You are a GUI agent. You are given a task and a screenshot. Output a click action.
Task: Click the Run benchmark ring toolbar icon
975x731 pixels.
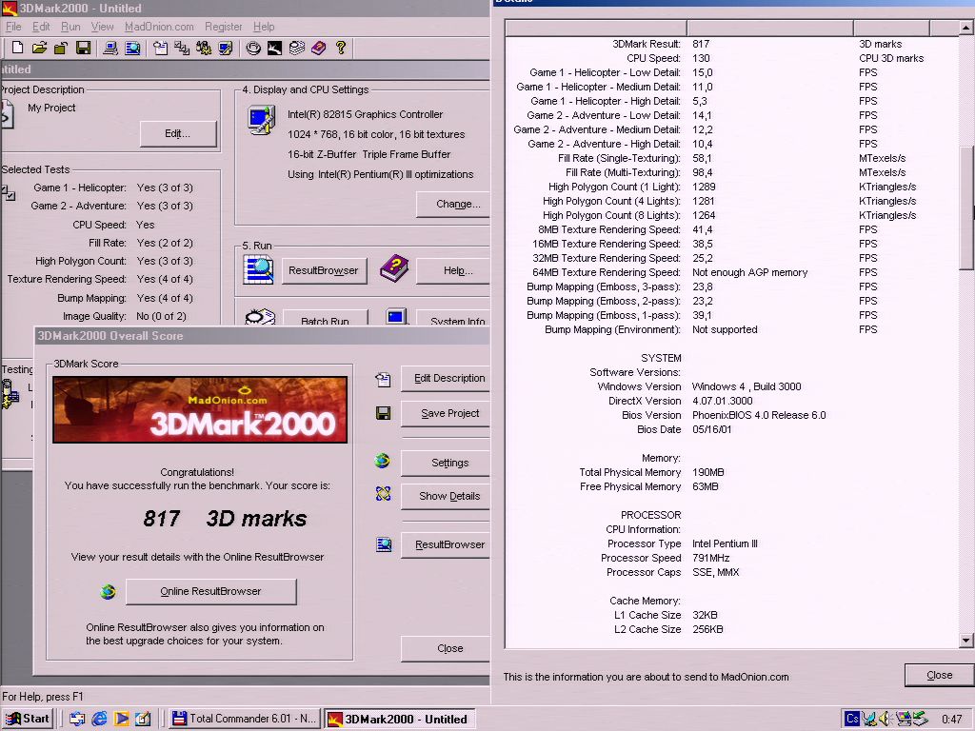coord(253,48)
